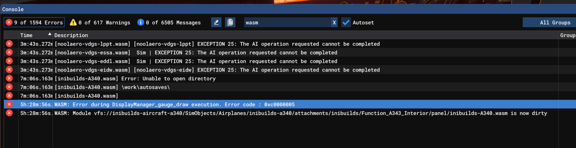
Task: Uncheck the Autoset checkbox
Action: point(346,23)
